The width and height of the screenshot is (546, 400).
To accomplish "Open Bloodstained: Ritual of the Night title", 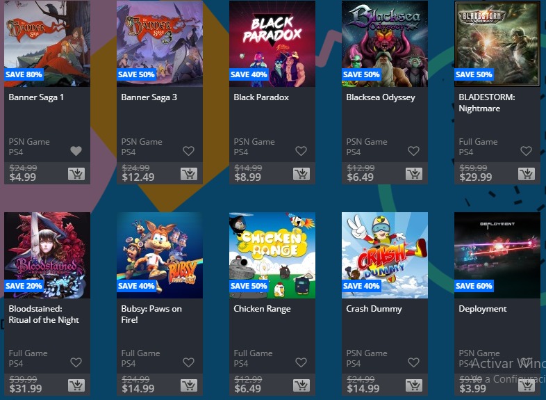I will 44,314.
